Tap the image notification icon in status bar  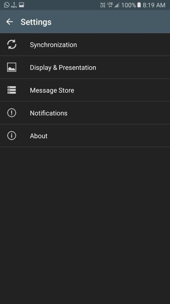(21, 5)
